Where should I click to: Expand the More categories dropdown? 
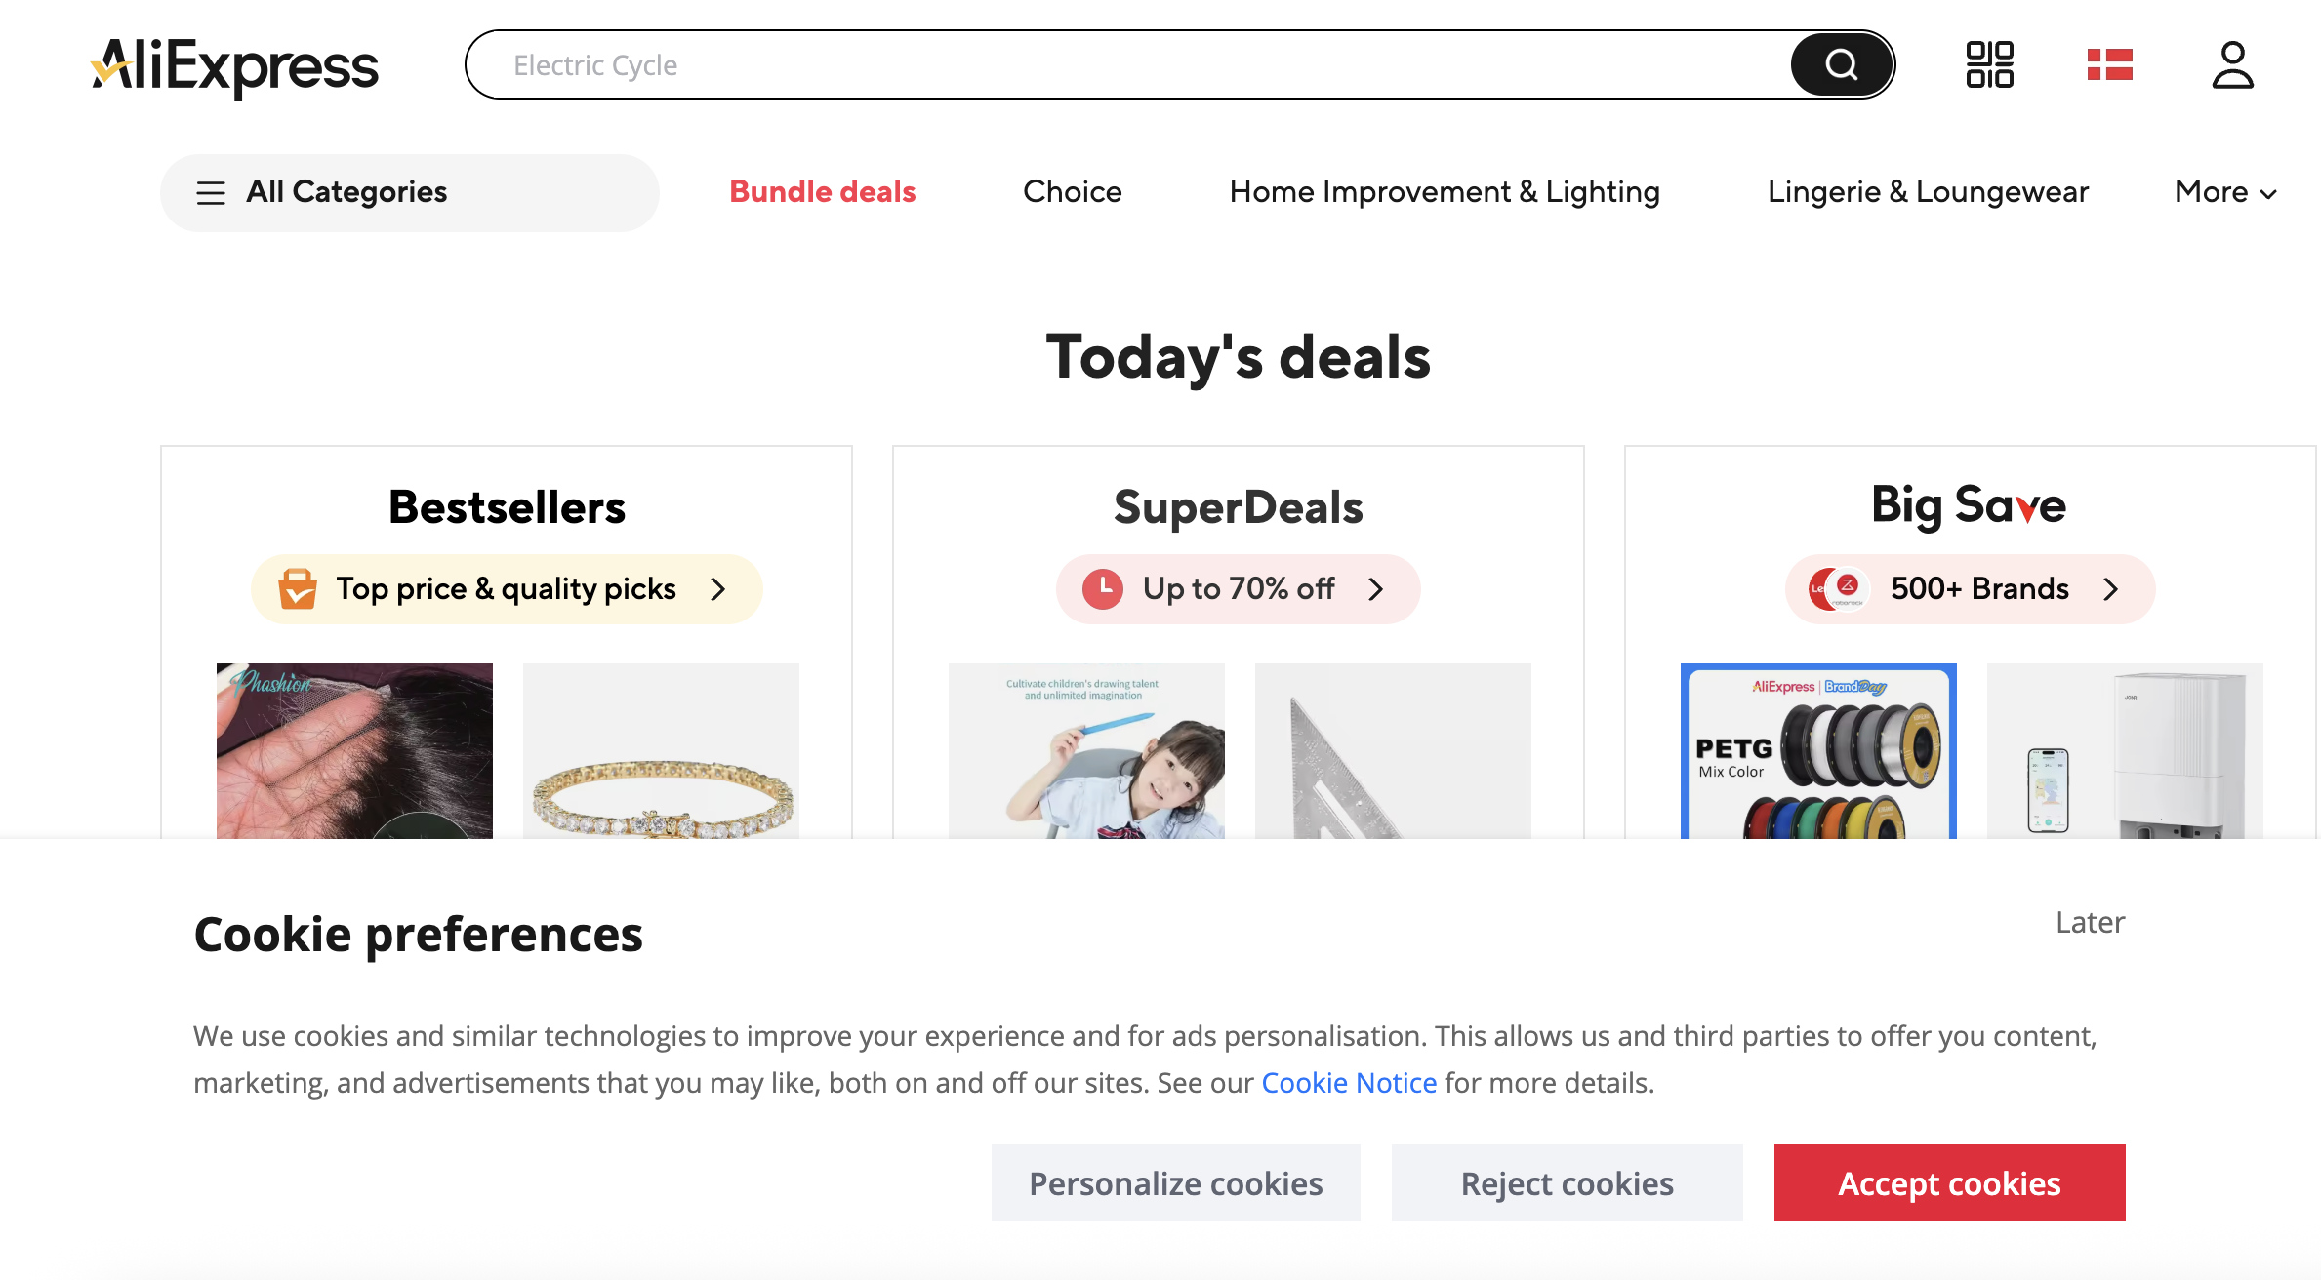pos(2225,192)
